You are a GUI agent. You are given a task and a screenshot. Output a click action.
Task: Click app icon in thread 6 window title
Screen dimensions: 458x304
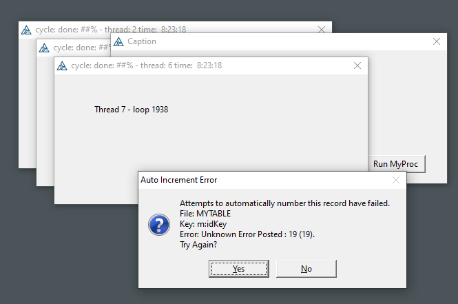[x=62, y=65]
